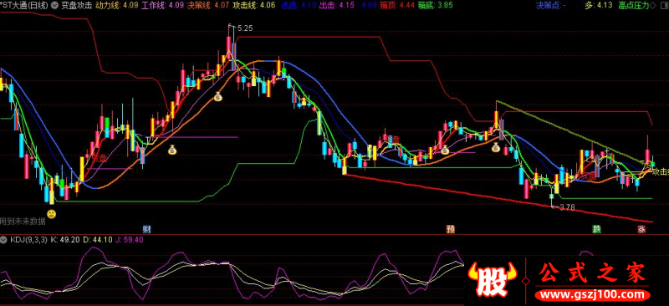Screen dimensions: 669x306
Task: Click the 预 marker on timeline
Action: point(451,229)
